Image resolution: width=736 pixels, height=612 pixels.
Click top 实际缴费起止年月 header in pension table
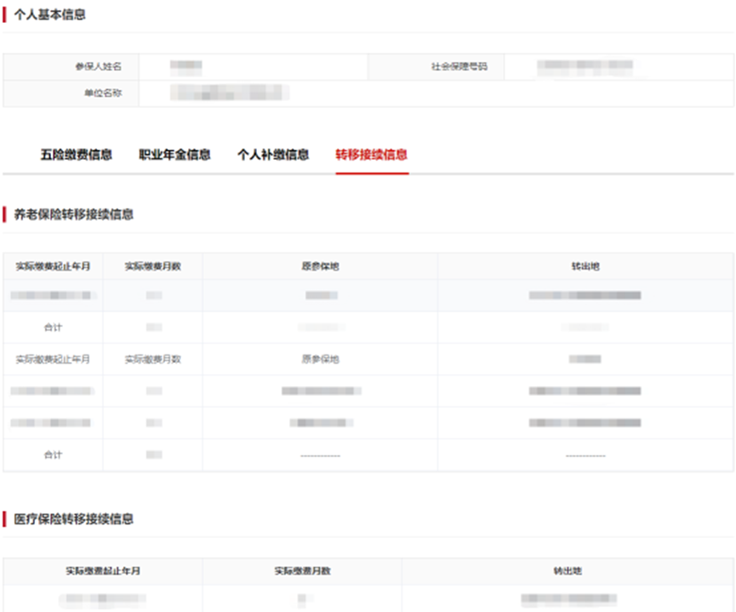[53, 266]
